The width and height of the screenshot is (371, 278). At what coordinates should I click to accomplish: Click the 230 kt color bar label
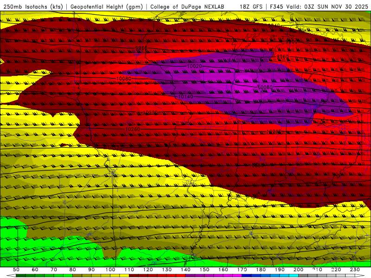(355, 270)
